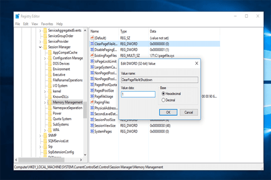Click the Value name field
Screen dimensions: 271x180
(x=159, y=80)
